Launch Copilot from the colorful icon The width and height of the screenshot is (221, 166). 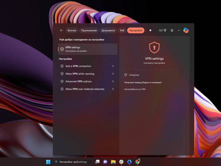(x=186, y=30)
